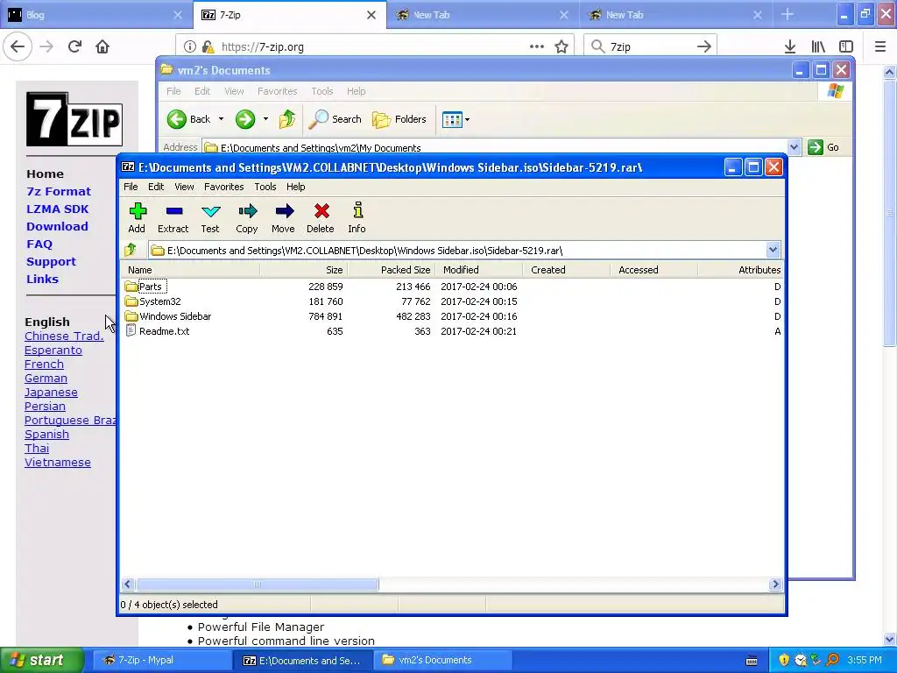
Task: Go back in the browser
Action: (x=18, y=46)
